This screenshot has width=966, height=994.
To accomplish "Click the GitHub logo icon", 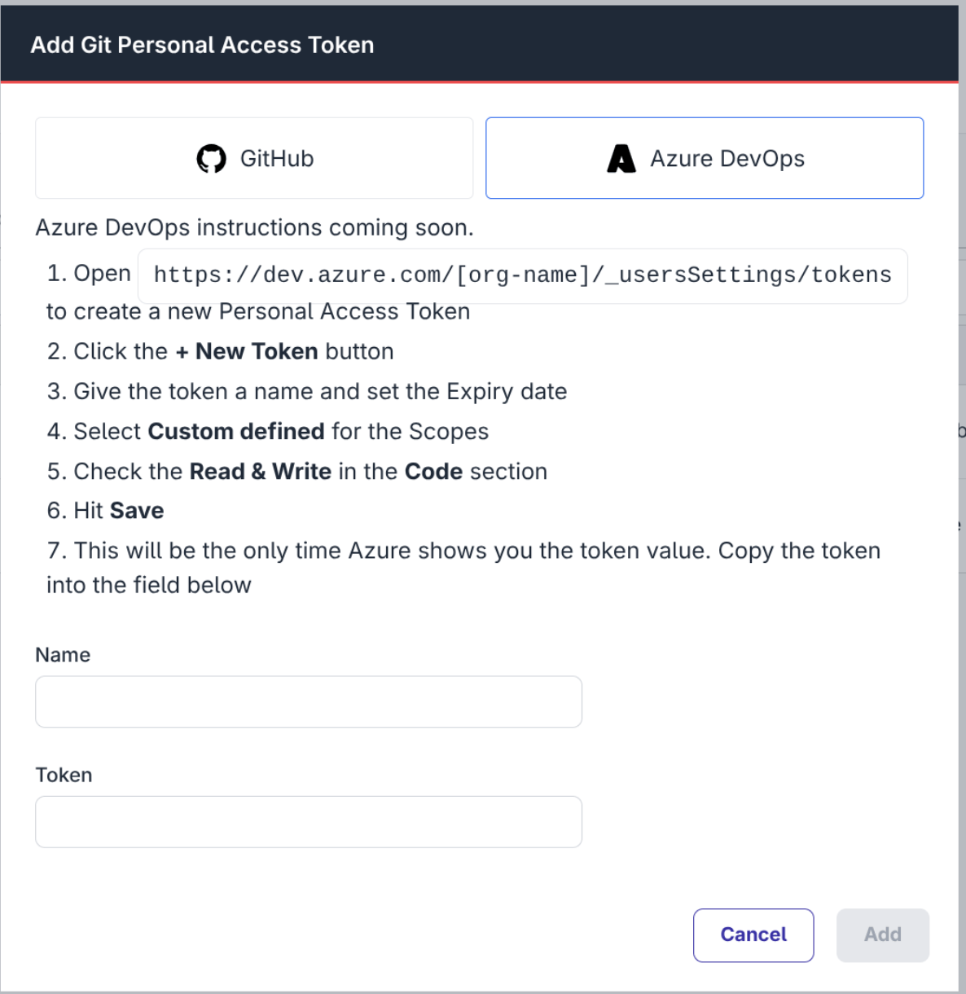I will (x=212, y=158).
